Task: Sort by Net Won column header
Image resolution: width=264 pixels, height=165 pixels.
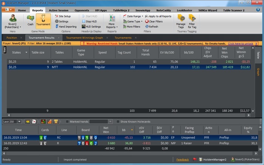Action: tap(106, 130)
